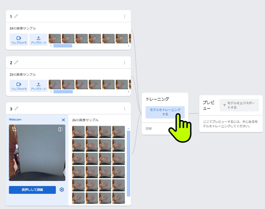Select the crop icon on webcam preview

pos(14,129)
